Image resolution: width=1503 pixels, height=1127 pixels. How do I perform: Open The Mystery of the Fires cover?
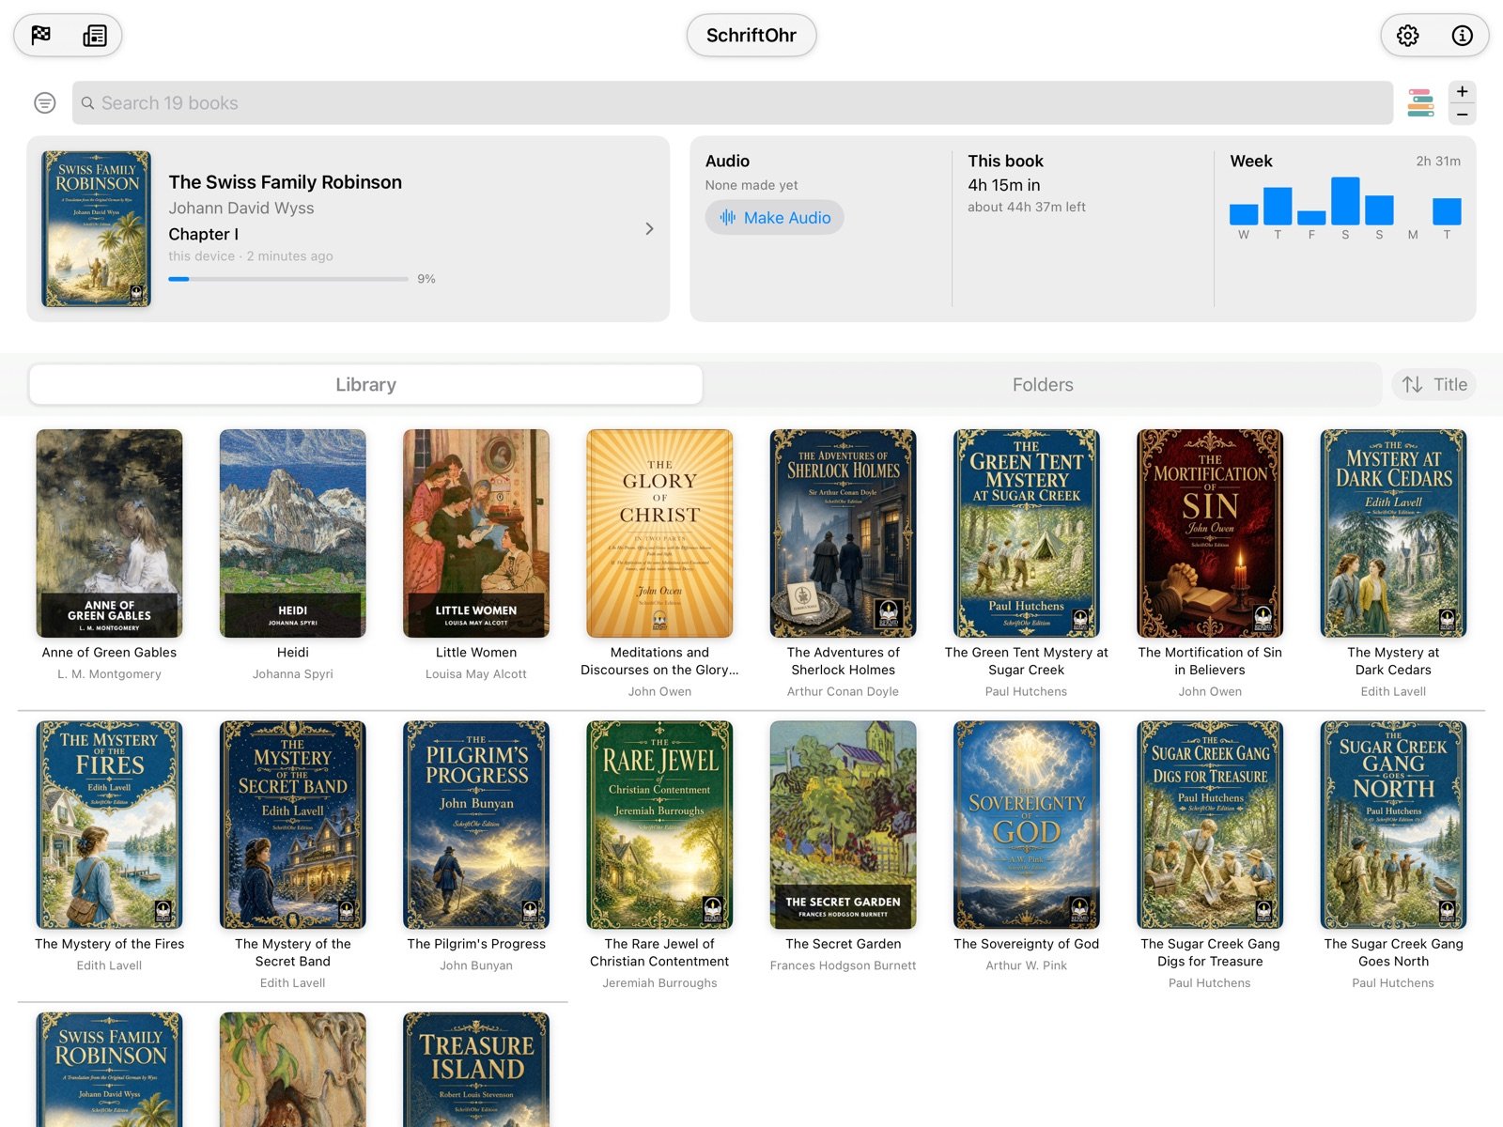[109, 825]
